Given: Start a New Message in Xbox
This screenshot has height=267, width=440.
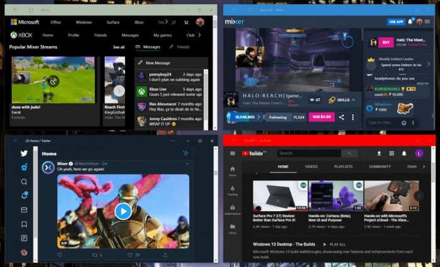Looking at the screenshot, I should tap(171, 63).
